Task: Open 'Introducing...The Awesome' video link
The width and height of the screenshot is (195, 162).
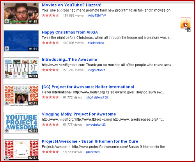Action: (x=69, y=60)
